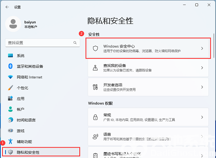216x158 pixels.
Task: Minimize the Settings window
Action: [184, 5]
